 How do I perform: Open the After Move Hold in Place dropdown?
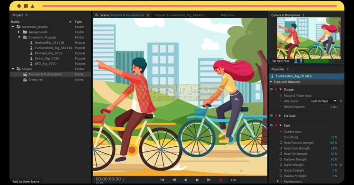pyautogui.click(x=324, y=101)
